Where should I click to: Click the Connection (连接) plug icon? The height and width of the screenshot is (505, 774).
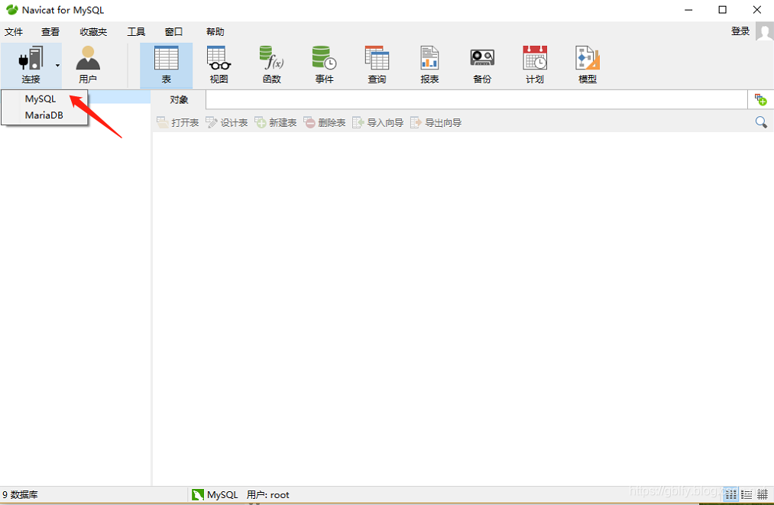coord(31,58)
